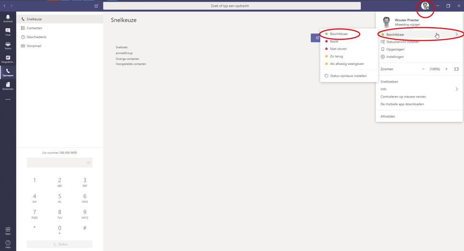Open the Chat section
This screenshot has height=251, width=464.
coord(8,32)
